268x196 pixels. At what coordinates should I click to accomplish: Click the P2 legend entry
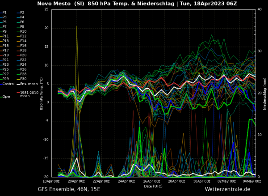coord(21,13)
